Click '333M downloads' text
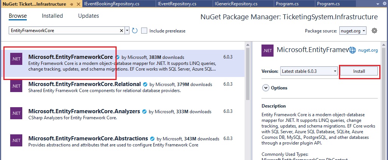Viewport: 388px width, 160px height. (194, 112)
